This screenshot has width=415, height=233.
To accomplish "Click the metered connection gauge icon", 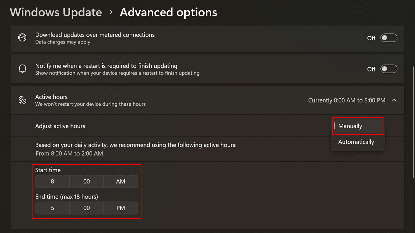I will pos(22,38).
